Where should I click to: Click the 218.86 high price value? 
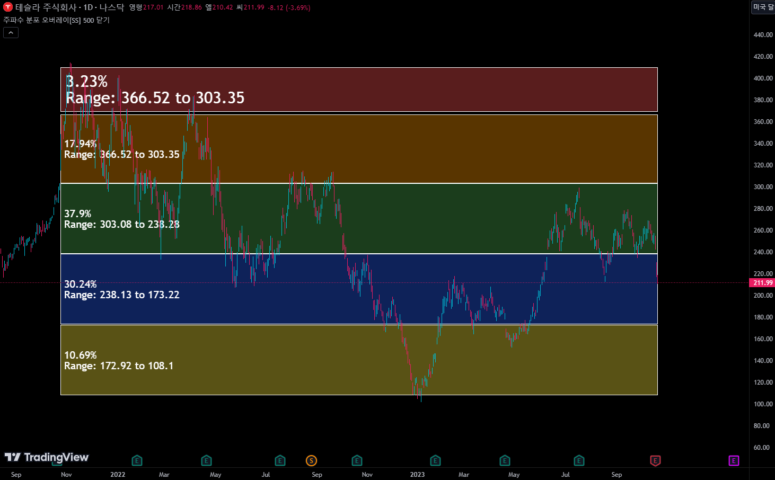point(191,7)
